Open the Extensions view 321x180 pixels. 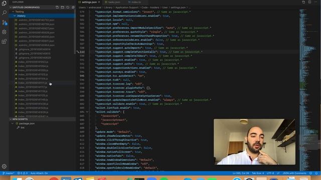(x=4, y=41)
